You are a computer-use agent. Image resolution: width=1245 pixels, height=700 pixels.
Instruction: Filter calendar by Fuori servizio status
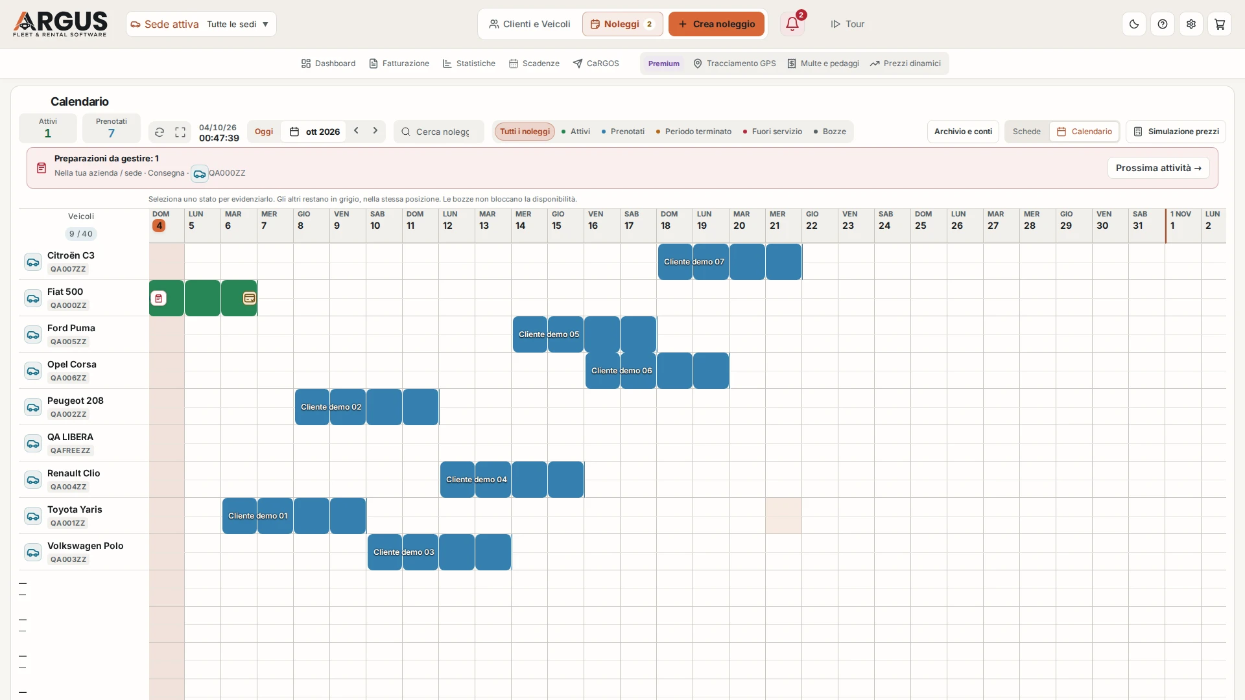772,132
